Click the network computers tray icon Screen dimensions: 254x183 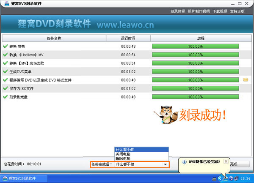[x=236, y=178]
